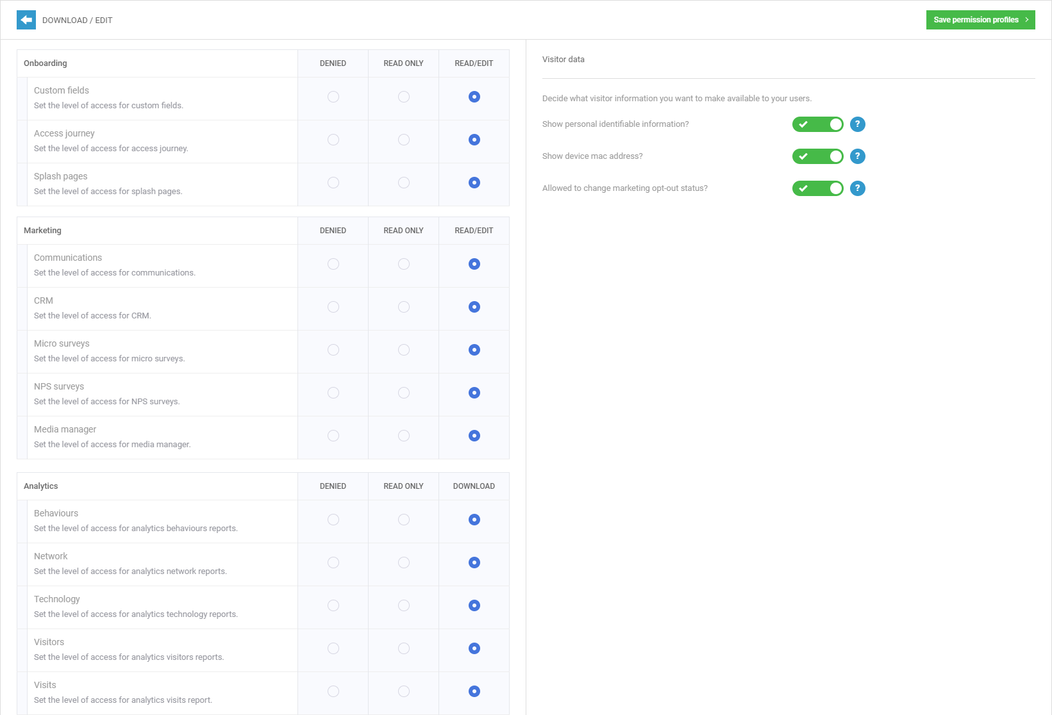
Task: Set Media manager to Denied
Action: (333, 436)
